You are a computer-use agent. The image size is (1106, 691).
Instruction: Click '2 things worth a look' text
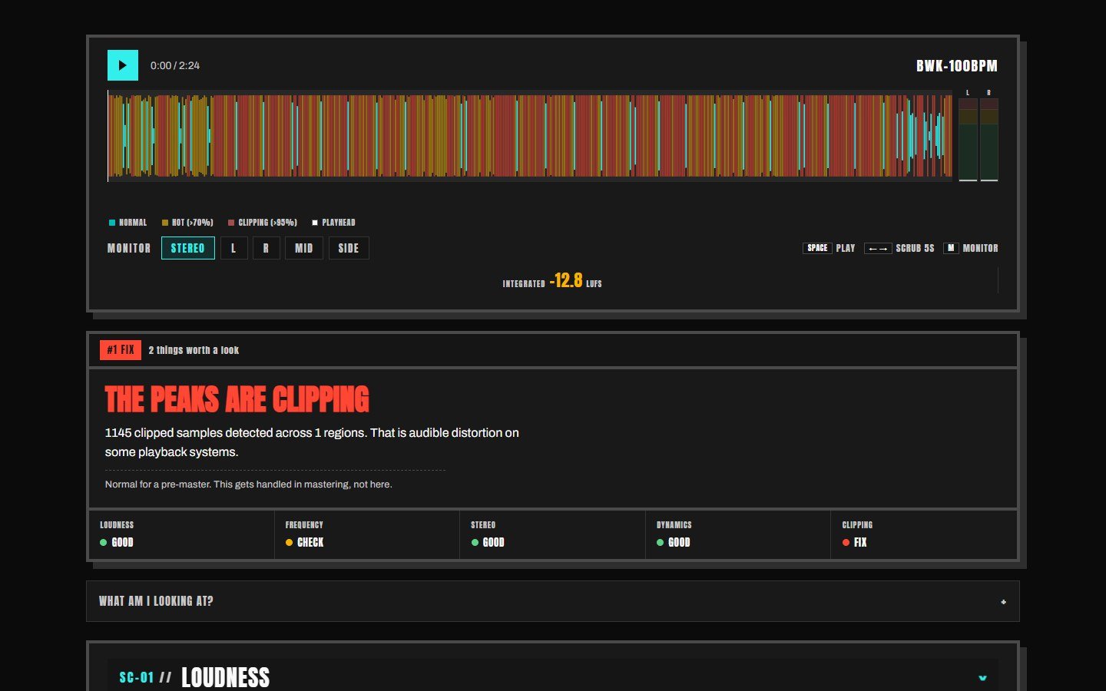[194, 350]
